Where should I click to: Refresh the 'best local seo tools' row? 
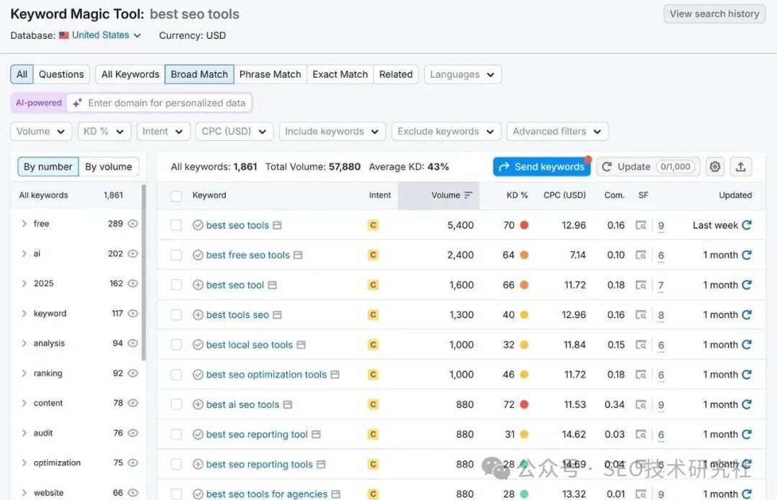pyautogui.click(x=747, y=345)
